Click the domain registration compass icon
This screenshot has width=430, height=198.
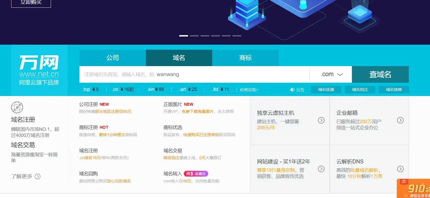point(17,108)
